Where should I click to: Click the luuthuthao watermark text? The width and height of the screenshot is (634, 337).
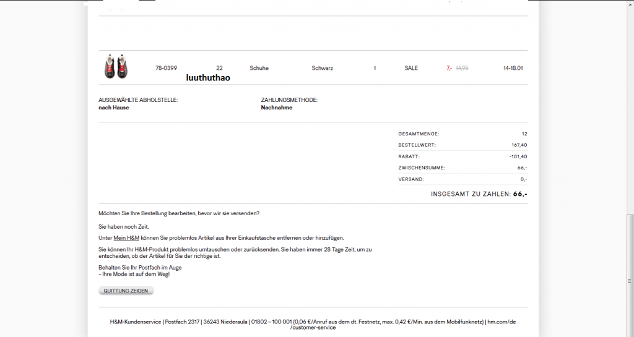208,78
